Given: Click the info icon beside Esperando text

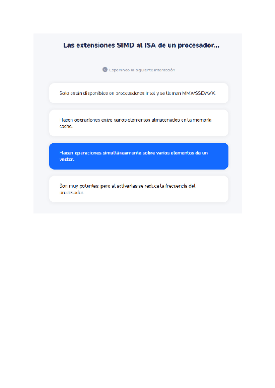Looking at the screenshot, I should pyautogui.click(x=105, y=70).
